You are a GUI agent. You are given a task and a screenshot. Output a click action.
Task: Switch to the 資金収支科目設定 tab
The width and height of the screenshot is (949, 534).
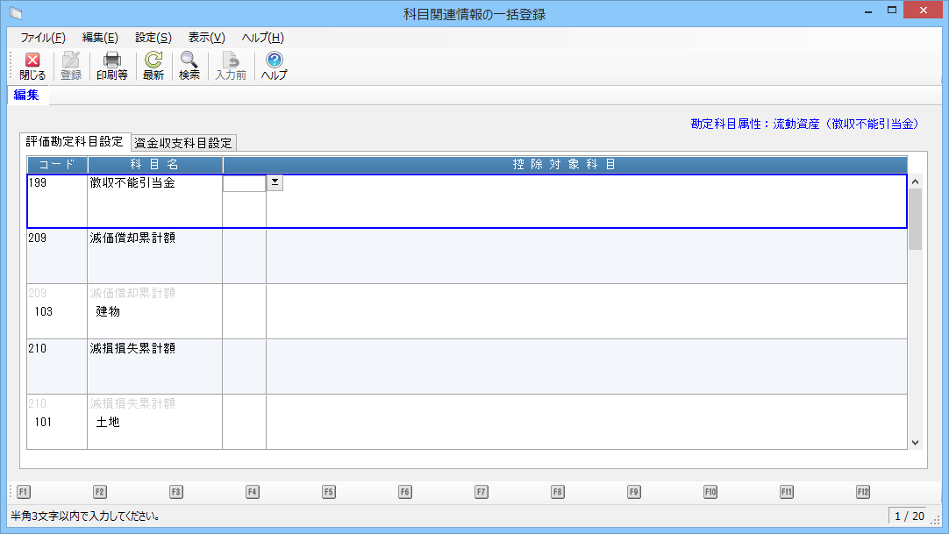[x=183, y=143]
